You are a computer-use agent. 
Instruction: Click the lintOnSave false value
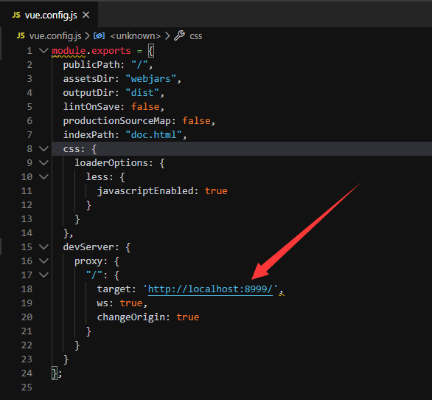pyautogui.click(x=145, y=107)
